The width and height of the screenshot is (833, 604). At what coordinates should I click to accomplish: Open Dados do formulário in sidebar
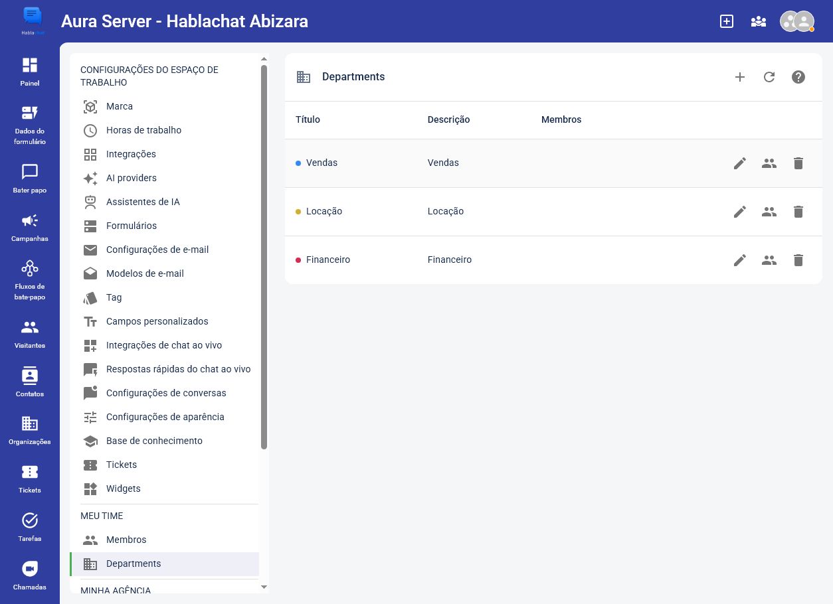tap(30, 125)
